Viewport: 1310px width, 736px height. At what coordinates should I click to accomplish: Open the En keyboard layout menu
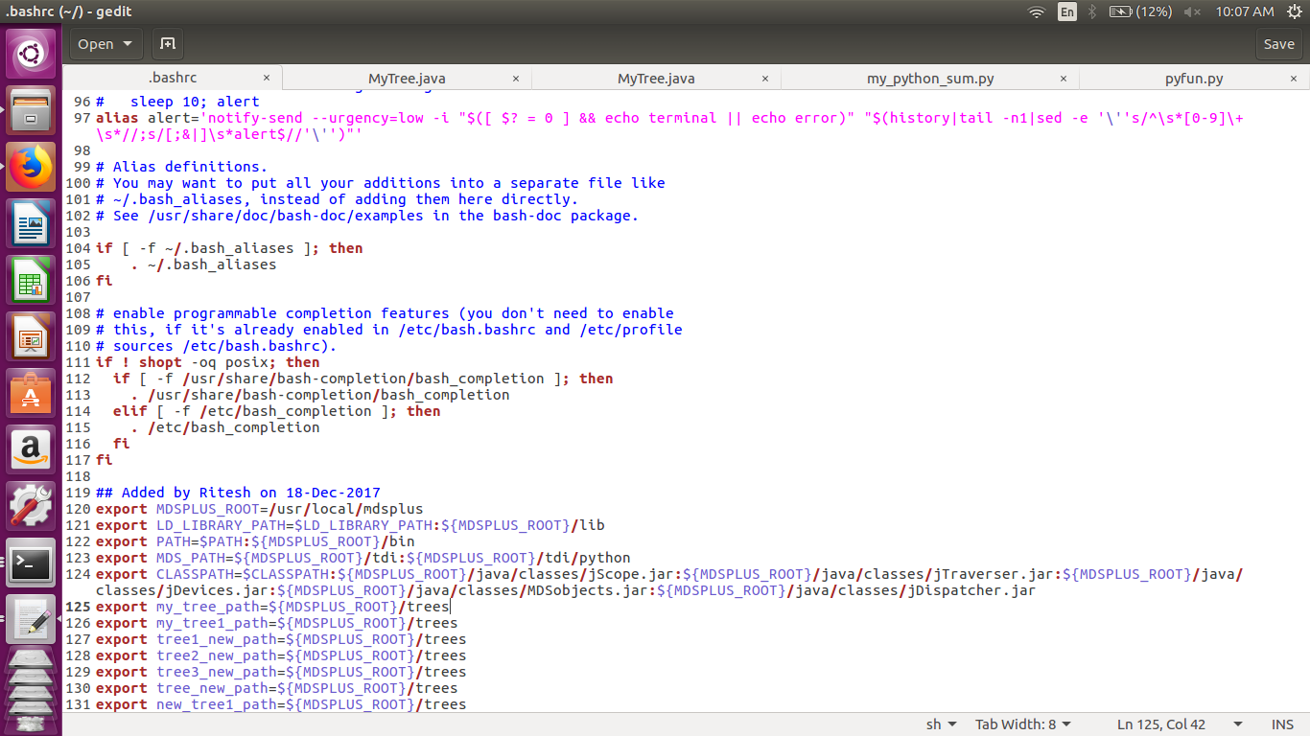click(1067, 11)
